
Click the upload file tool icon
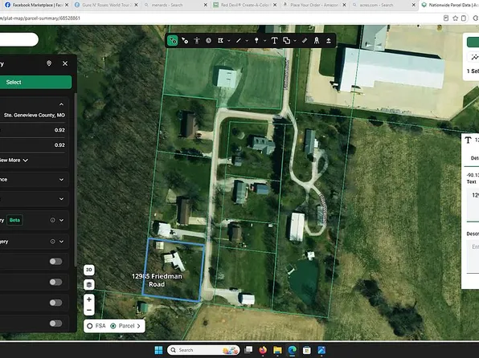pyautogui.click(x=329, y=40)
